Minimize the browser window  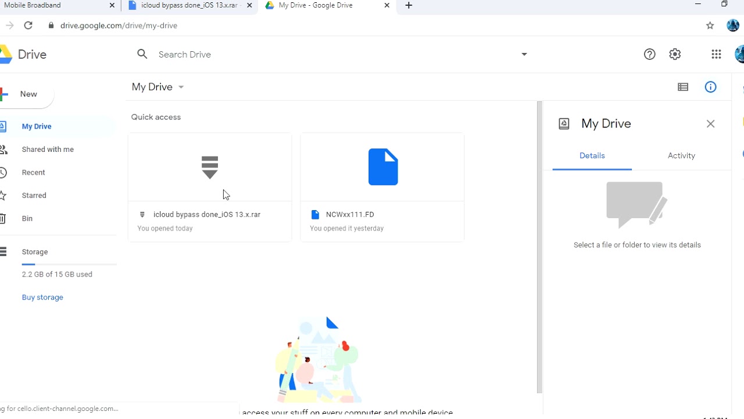[698, 5]
